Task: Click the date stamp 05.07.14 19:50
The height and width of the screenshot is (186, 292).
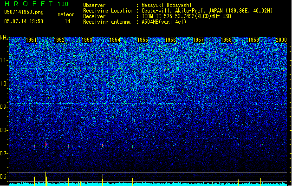Action: coord(24,21)
